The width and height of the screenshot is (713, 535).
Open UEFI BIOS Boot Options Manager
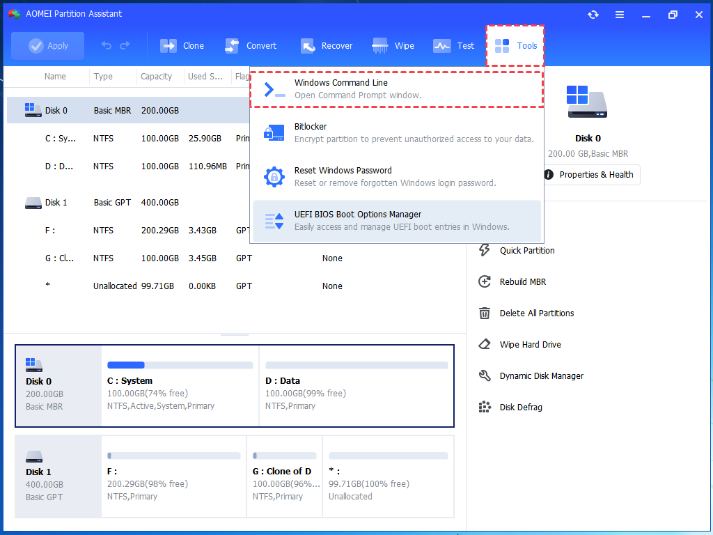point(397,221)
